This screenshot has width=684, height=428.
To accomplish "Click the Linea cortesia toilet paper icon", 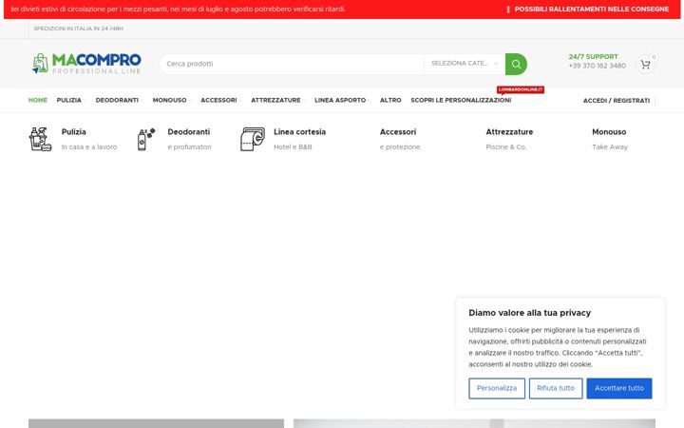I will 253,139.
